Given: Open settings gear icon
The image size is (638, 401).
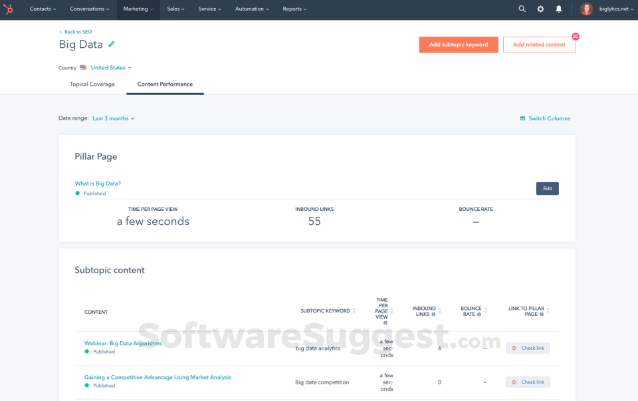Looking at the screenshot, I should click(x=540, y=9).
